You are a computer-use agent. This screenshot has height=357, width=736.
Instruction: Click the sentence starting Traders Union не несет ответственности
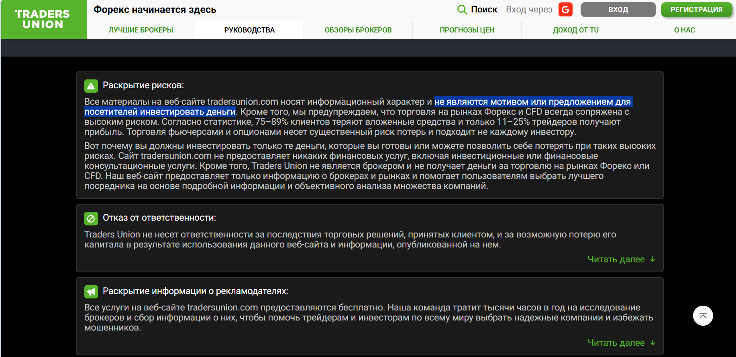click(x=350, y=239)
